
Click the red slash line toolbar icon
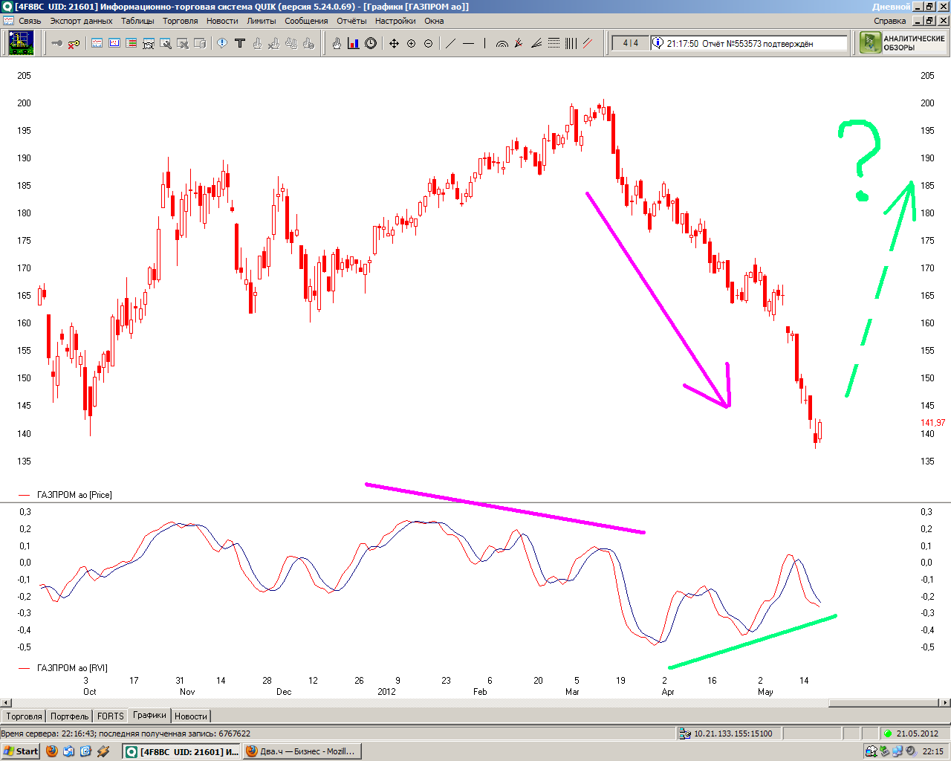click(x=588, y=44)
